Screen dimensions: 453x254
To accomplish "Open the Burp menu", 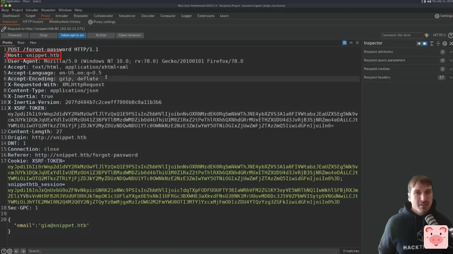I will pos(5,10).
